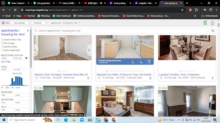
Task: Hide the Laundry Facilities listing trash icon
Action: pos(213,78)
